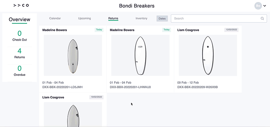Open the white surfboard for booking LHWAU0
The width and height of the screenshot is (270, 127).
click(140, 55)
